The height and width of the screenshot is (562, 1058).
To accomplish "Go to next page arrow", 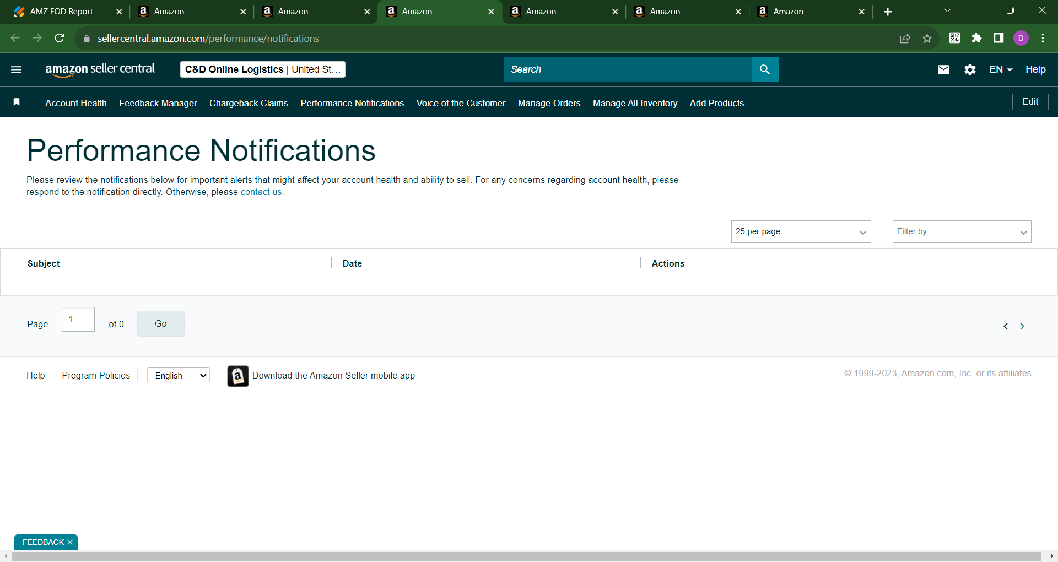I will [1022, 326].
